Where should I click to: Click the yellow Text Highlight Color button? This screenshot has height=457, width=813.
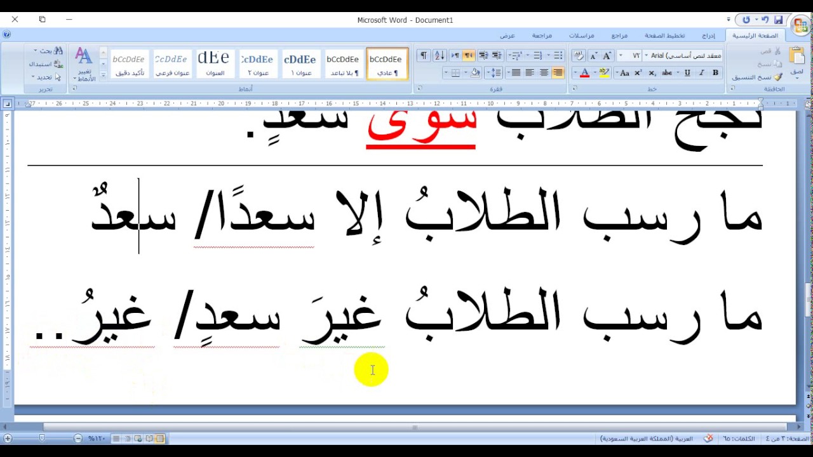(x=604, y=73)
